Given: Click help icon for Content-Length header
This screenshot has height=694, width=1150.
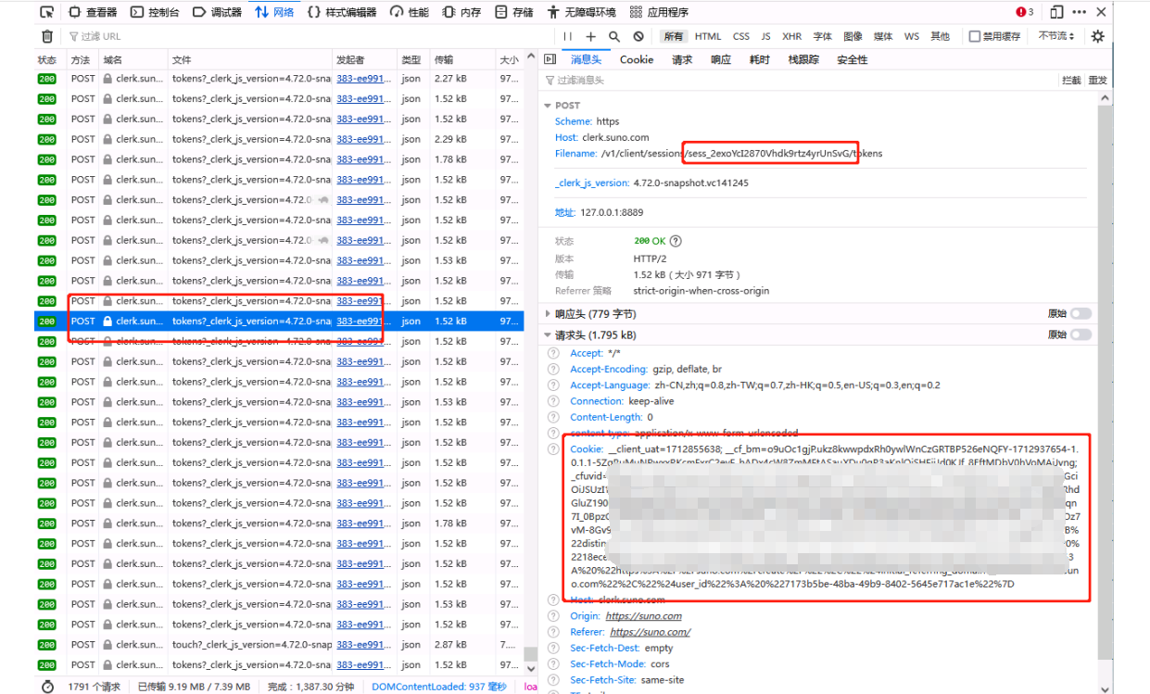Looking at the screenshot, I should tap(553, 418).
